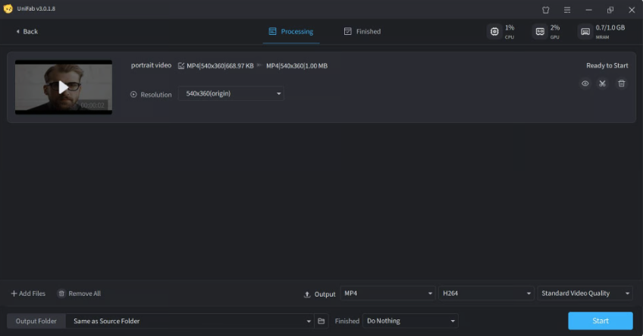Open the H264 codec dropdown

click(487, 294)
